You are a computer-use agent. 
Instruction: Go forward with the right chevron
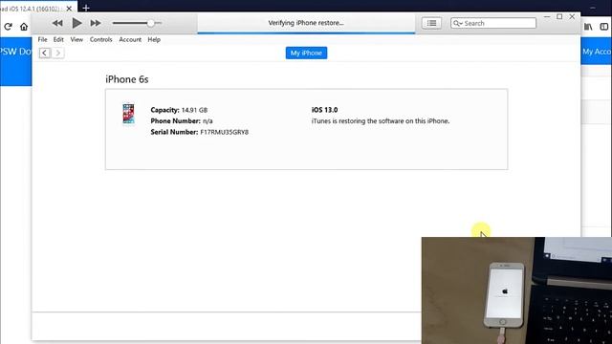point(57,53)
